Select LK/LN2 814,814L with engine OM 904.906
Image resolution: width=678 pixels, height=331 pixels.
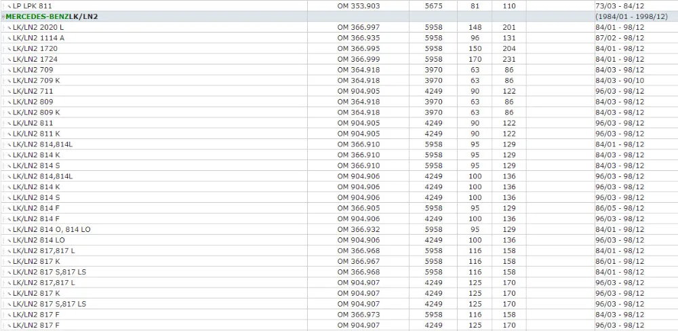pyautogui.click(x=42, y=176)
